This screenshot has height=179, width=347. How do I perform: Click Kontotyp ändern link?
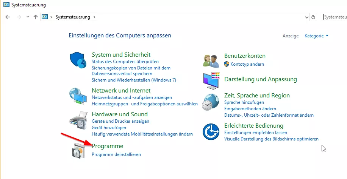247,64
